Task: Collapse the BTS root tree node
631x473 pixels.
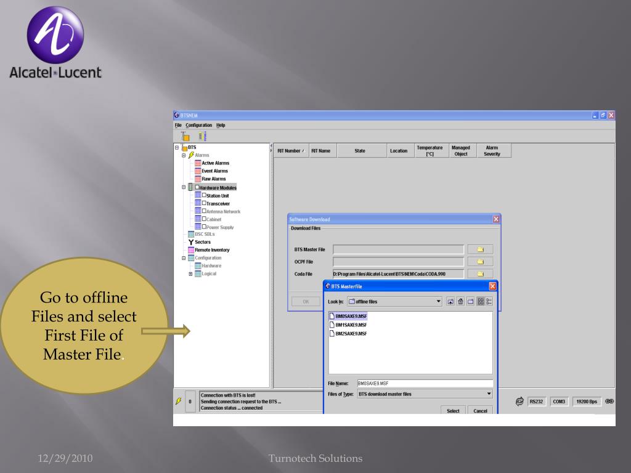Action: pos(177,148)
